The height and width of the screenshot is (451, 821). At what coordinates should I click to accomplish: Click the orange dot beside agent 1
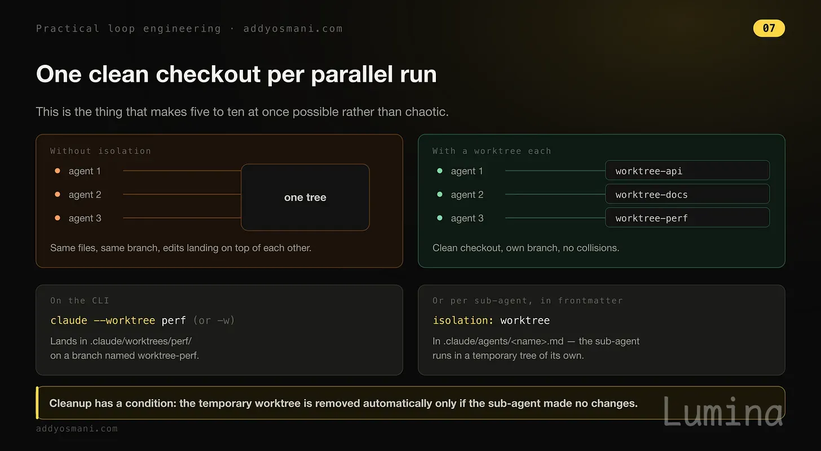58,171
